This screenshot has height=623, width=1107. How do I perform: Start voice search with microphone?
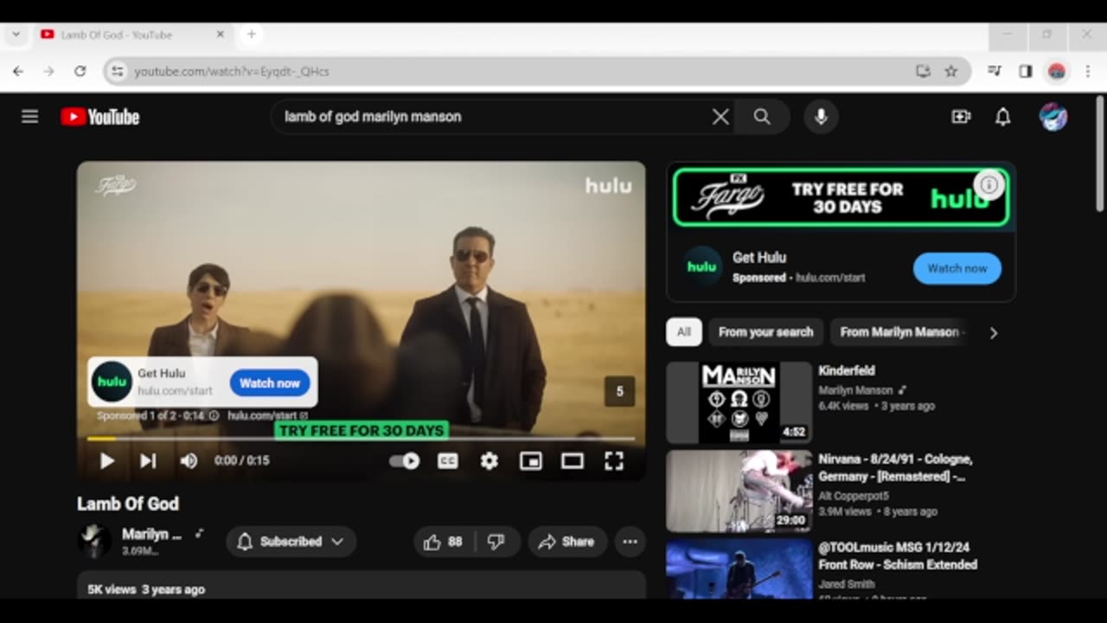pyautogui.click(x=821, y=117)
